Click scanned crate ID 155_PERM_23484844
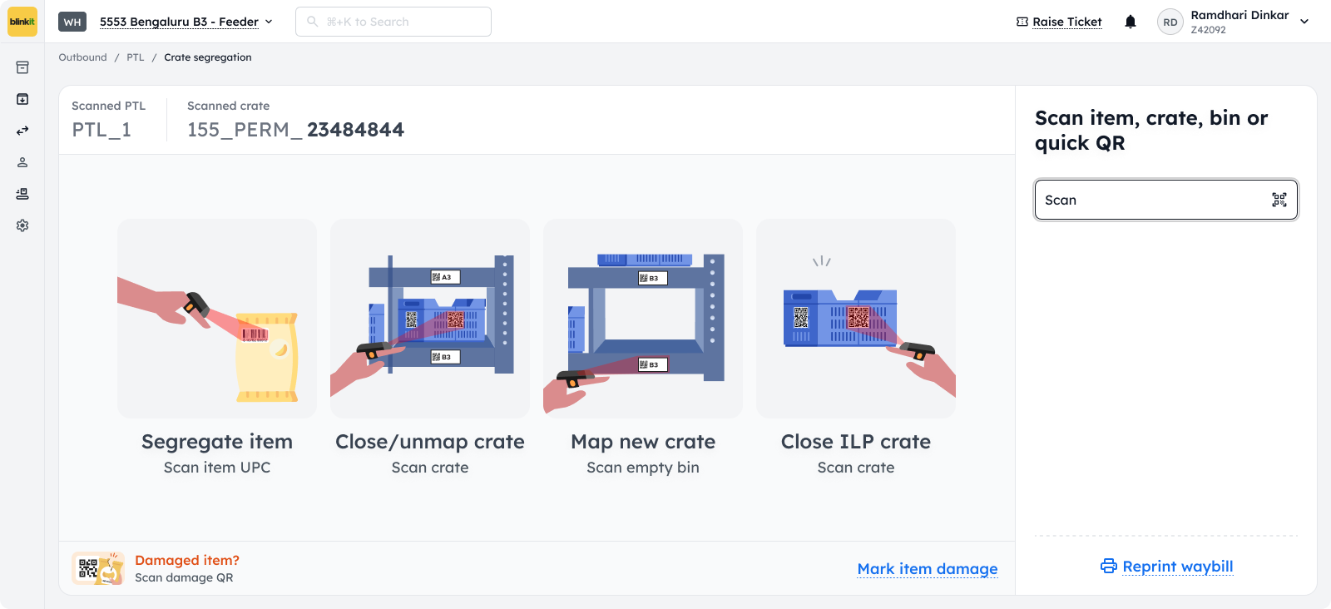 point(295,130)
